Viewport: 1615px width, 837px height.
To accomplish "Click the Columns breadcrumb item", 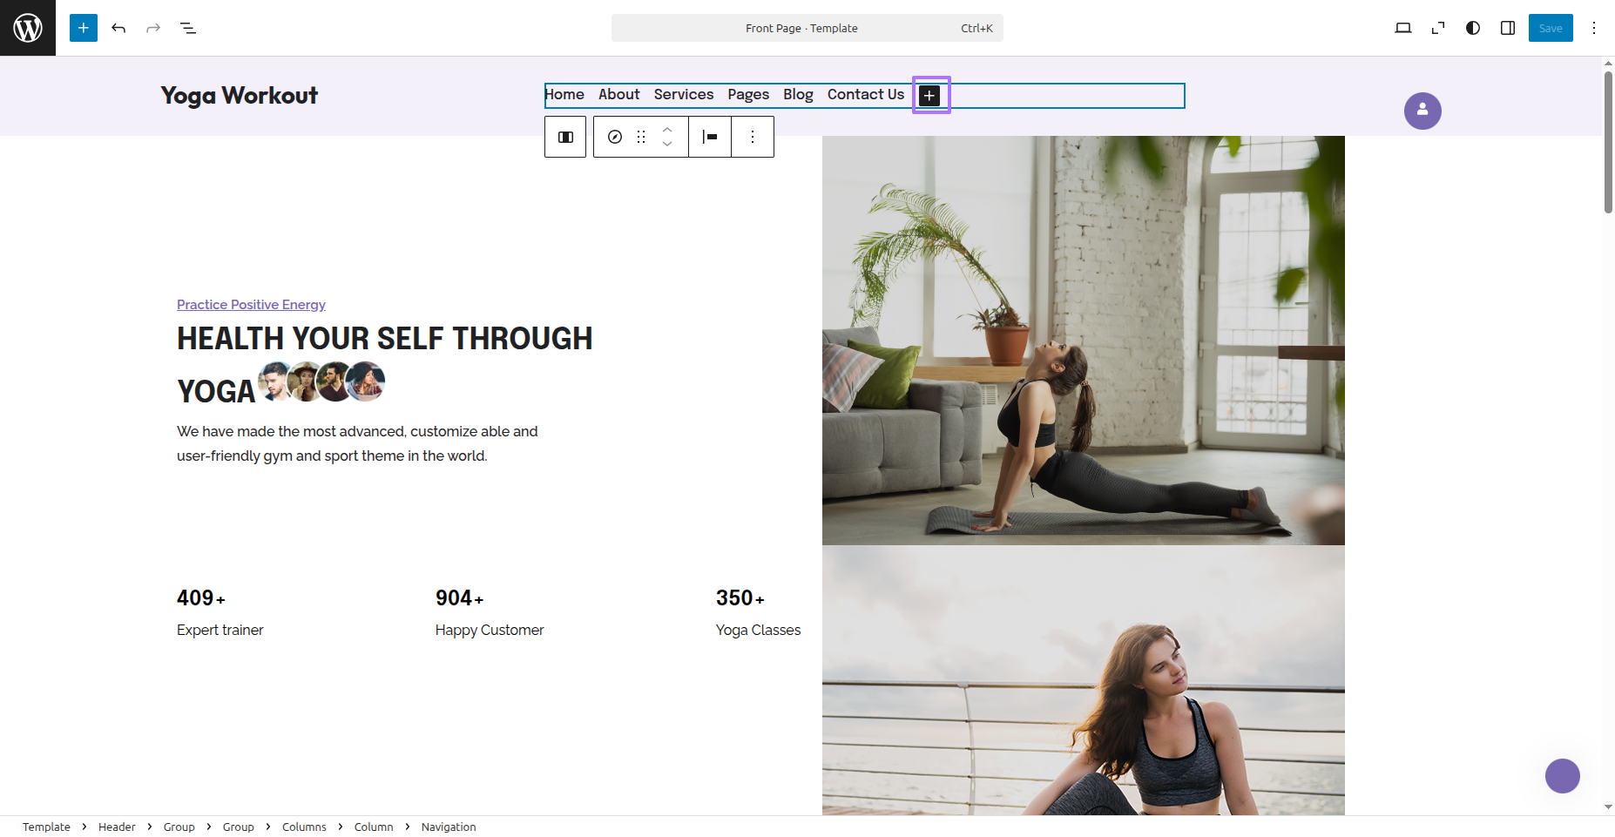I will [304, 827].
